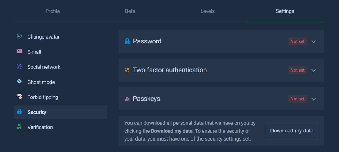Open the Ghost mode settings entry

click(x=41, y=82)
